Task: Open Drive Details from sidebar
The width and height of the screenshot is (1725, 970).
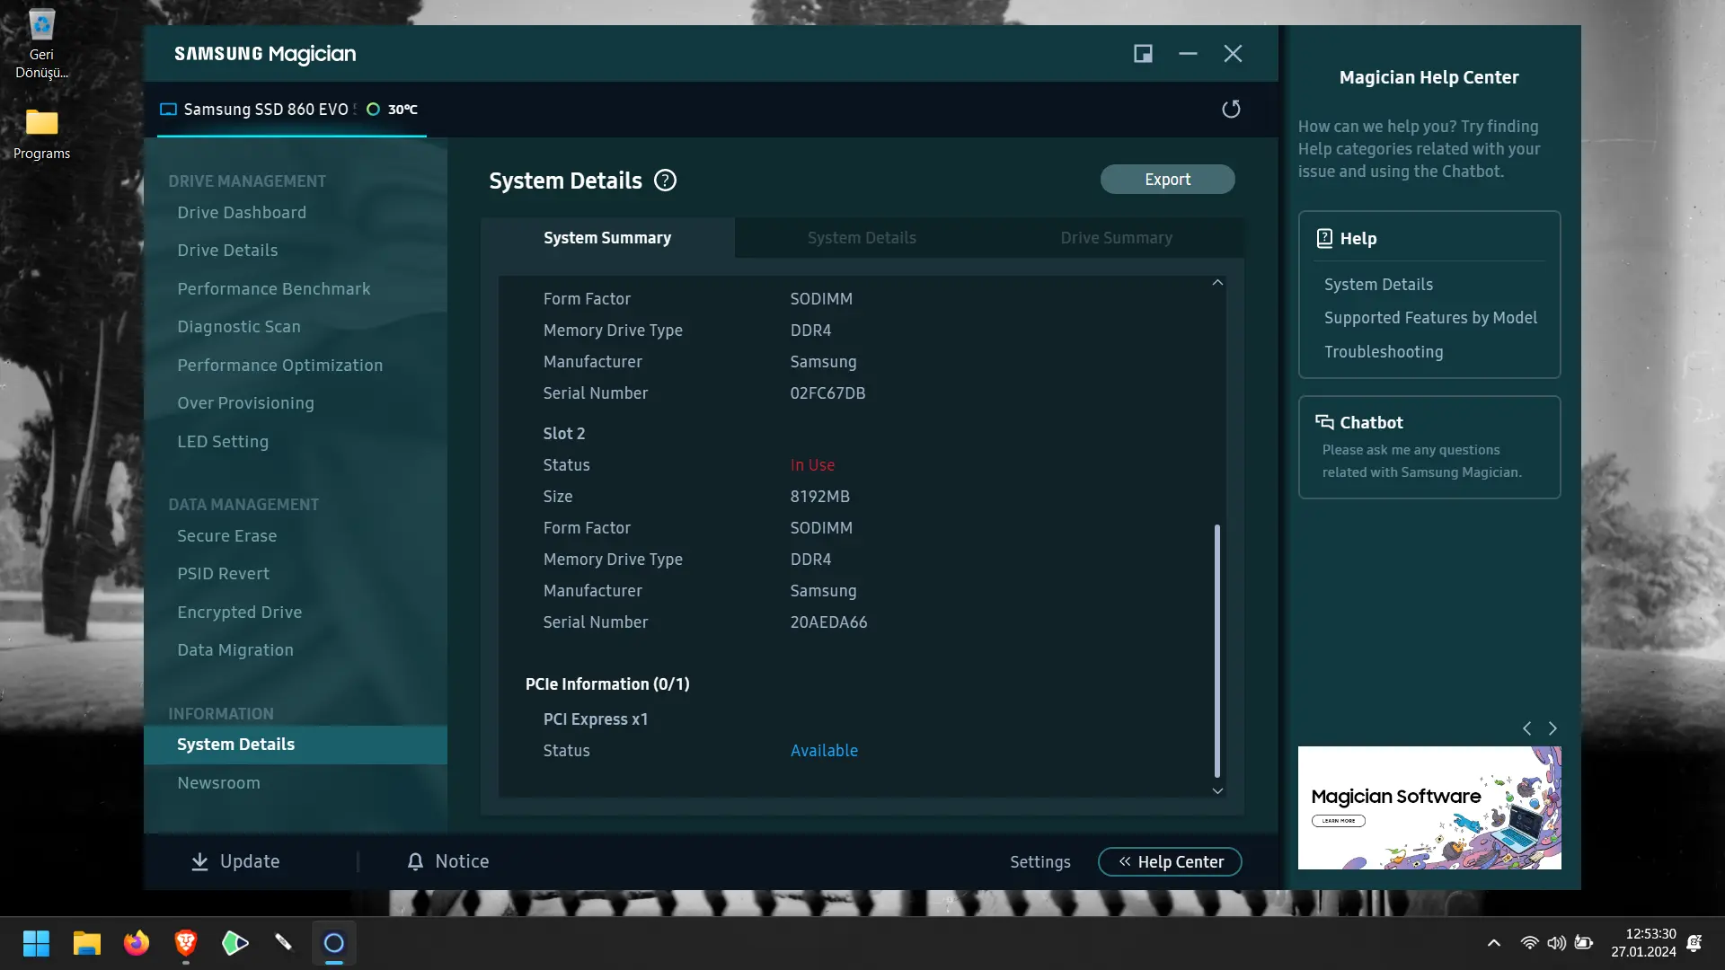Action: tap(227, 251)
